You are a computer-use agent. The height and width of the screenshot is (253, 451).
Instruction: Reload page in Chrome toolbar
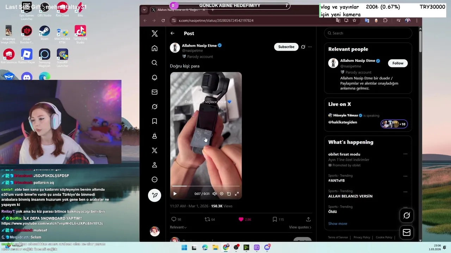point(163,20)
